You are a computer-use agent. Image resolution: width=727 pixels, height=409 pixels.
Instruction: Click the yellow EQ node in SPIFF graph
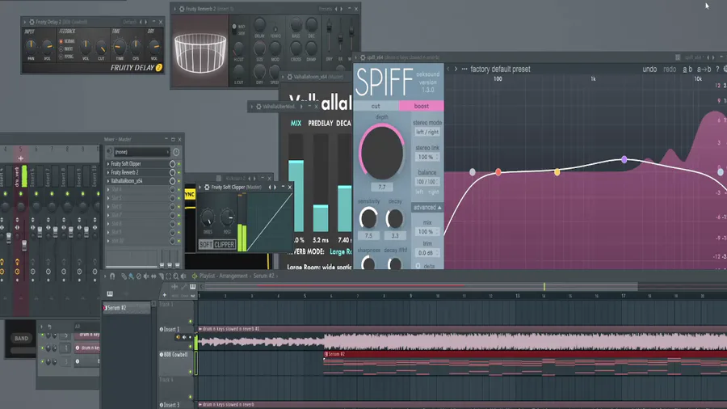pos(557,172)
